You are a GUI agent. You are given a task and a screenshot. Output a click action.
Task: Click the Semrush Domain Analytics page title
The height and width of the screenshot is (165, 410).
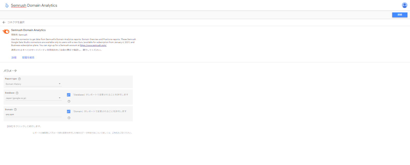pos(34,5)
